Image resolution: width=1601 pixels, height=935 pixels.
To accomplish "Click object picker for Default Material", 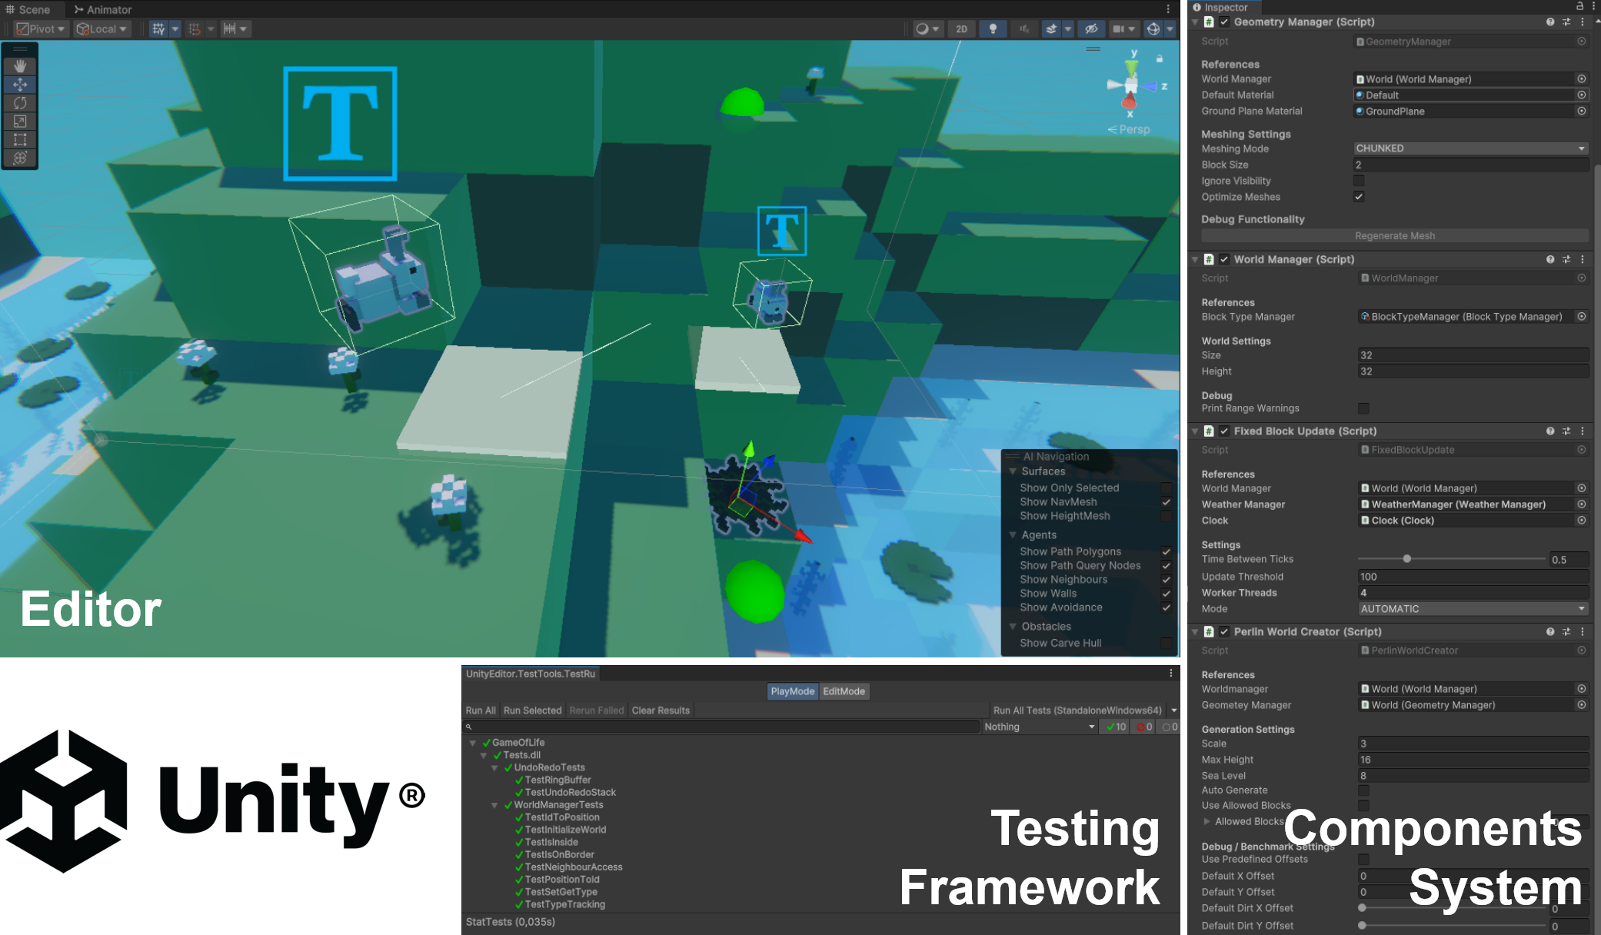I will 1582,95.
